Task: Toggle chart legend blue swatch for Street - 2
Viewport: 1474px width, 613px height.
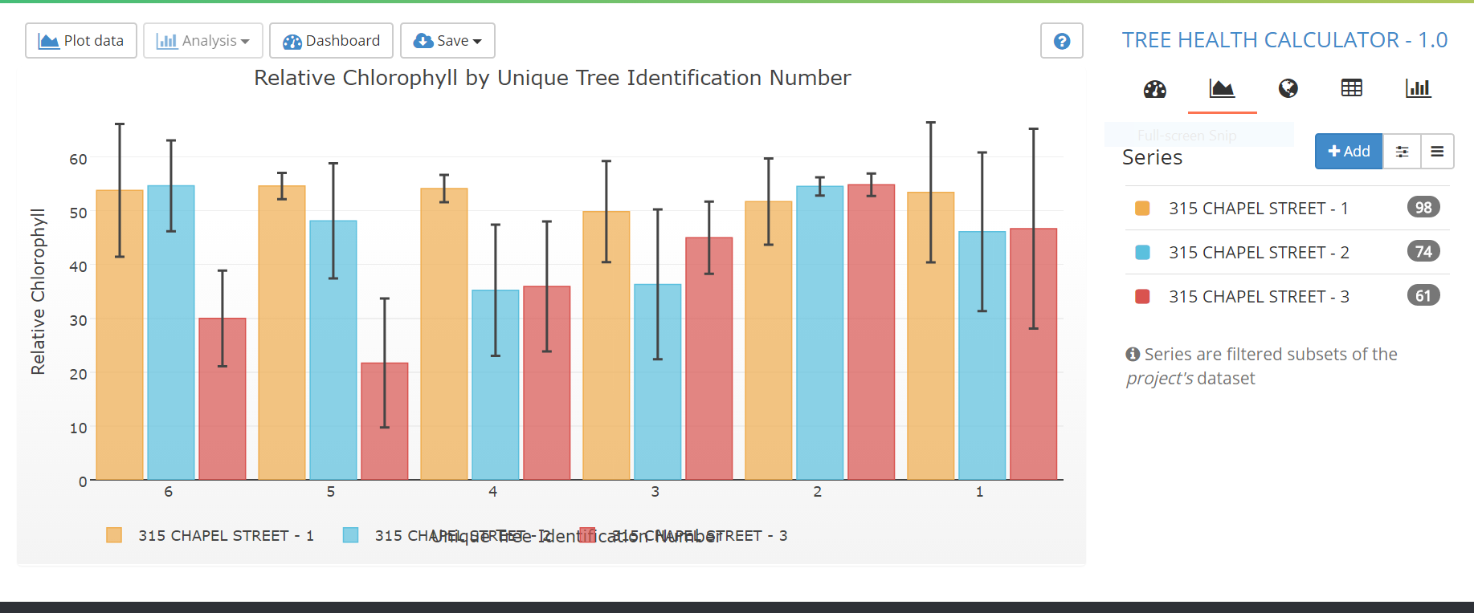Action: [x=350, y=535]
